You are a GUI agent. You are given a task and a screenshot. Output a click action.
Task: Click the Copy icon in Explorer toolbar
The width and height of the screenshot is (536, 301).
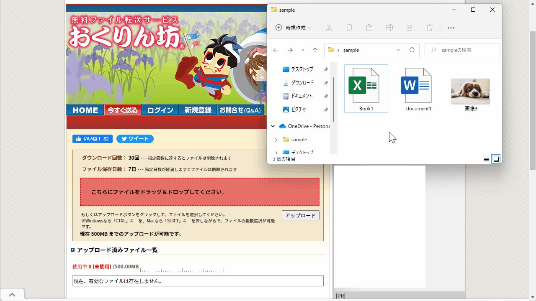pos(349,28)
